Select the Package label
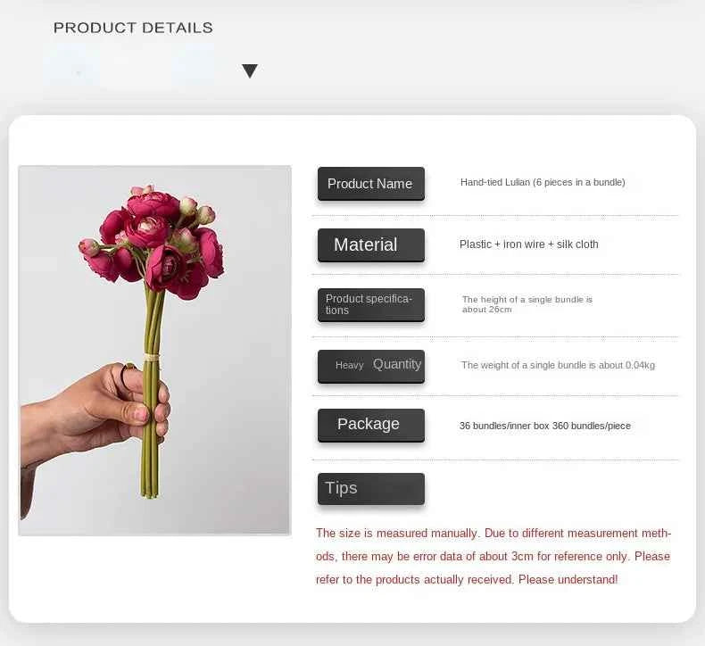Image resolution: width=705 pixels, height=646 pixels. [x=369, y=425]
